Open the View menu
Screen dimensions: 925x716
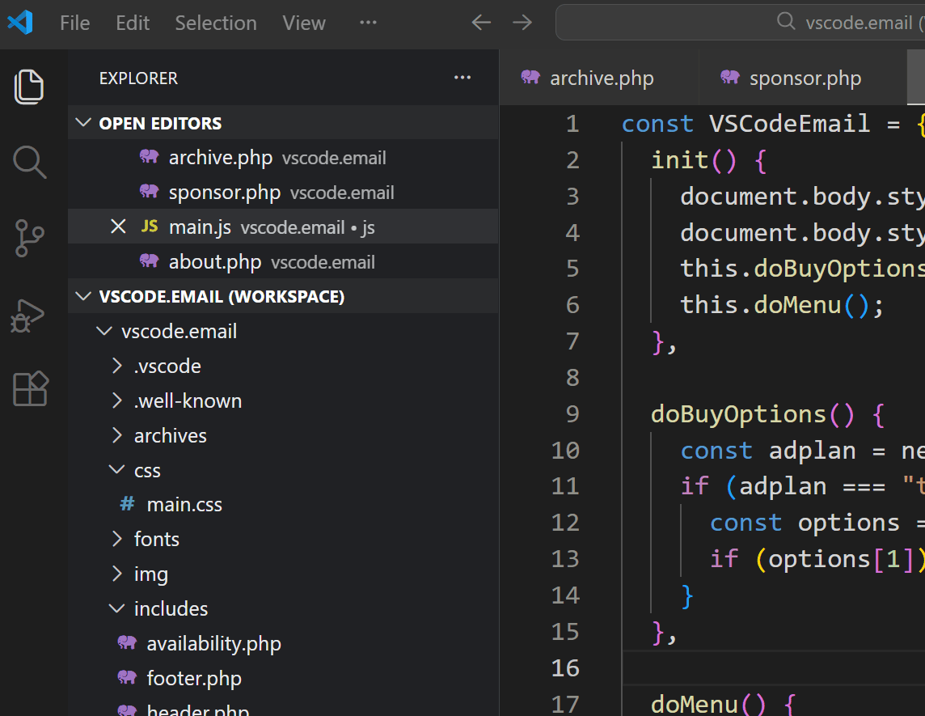pyautogui.click(x=304, y=23)
